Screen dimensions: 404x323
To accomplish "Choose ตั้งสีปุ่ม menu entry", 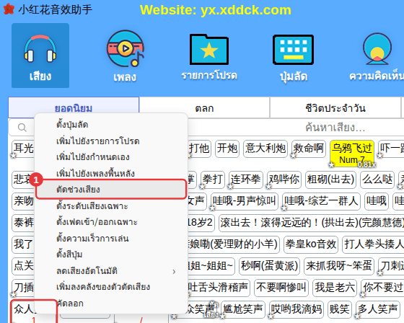I will click(111, 255).
